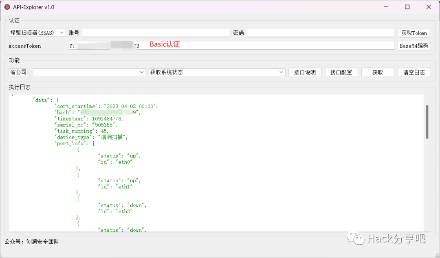
Task: Click into the AccessToken input field
Action: [231, 46]
